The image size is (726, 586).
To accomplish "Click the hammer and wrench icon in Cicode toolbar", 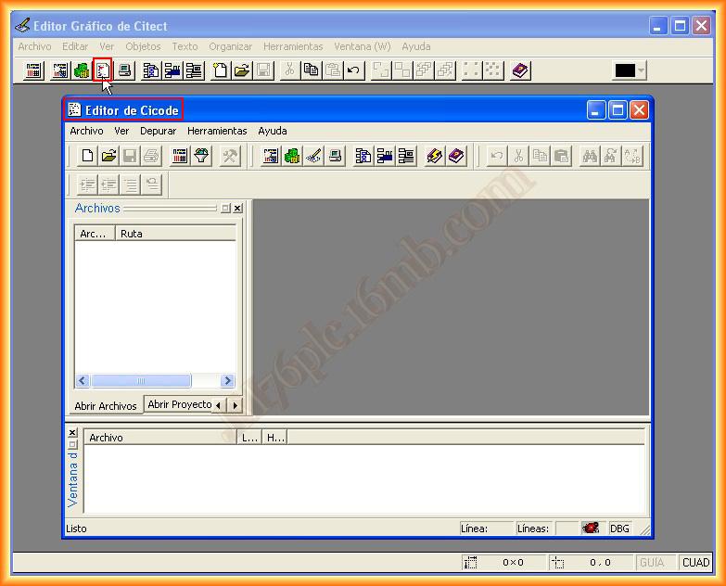I will [x=230, y=156].
